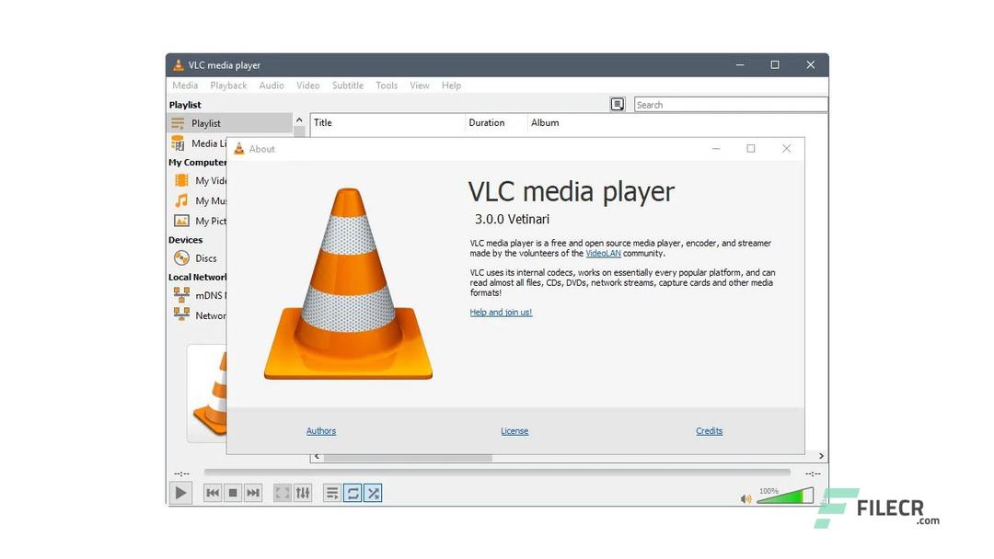
Task: Follow the VideoLAN community link
Action: [x=602, y=253]
